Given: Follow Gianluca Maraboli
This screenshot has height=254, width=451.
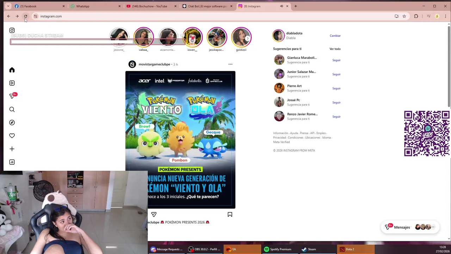Looking at the screenshot, I should (336, 60).
